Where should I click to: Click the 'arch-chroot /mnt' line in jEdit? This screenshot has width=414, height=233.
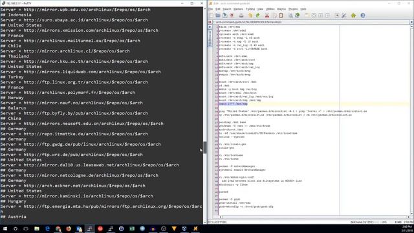click(231, 129)
